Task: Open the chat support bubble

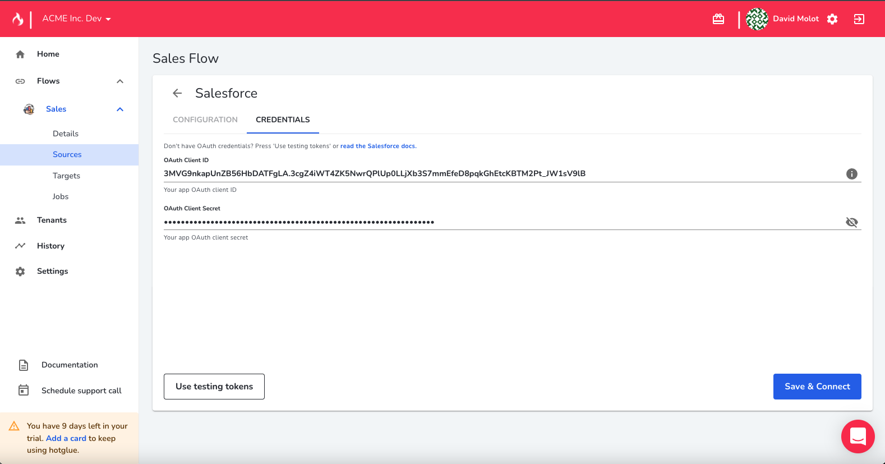Action: pyautogui.click(x=858, y=437)
